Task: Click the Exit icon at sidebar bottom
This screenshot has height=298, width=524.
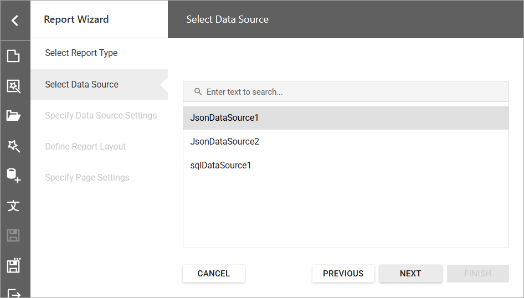Action: 14,293
